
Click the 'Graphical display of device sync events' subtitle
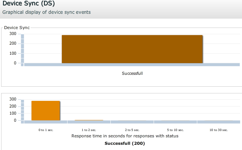(46, 12)
